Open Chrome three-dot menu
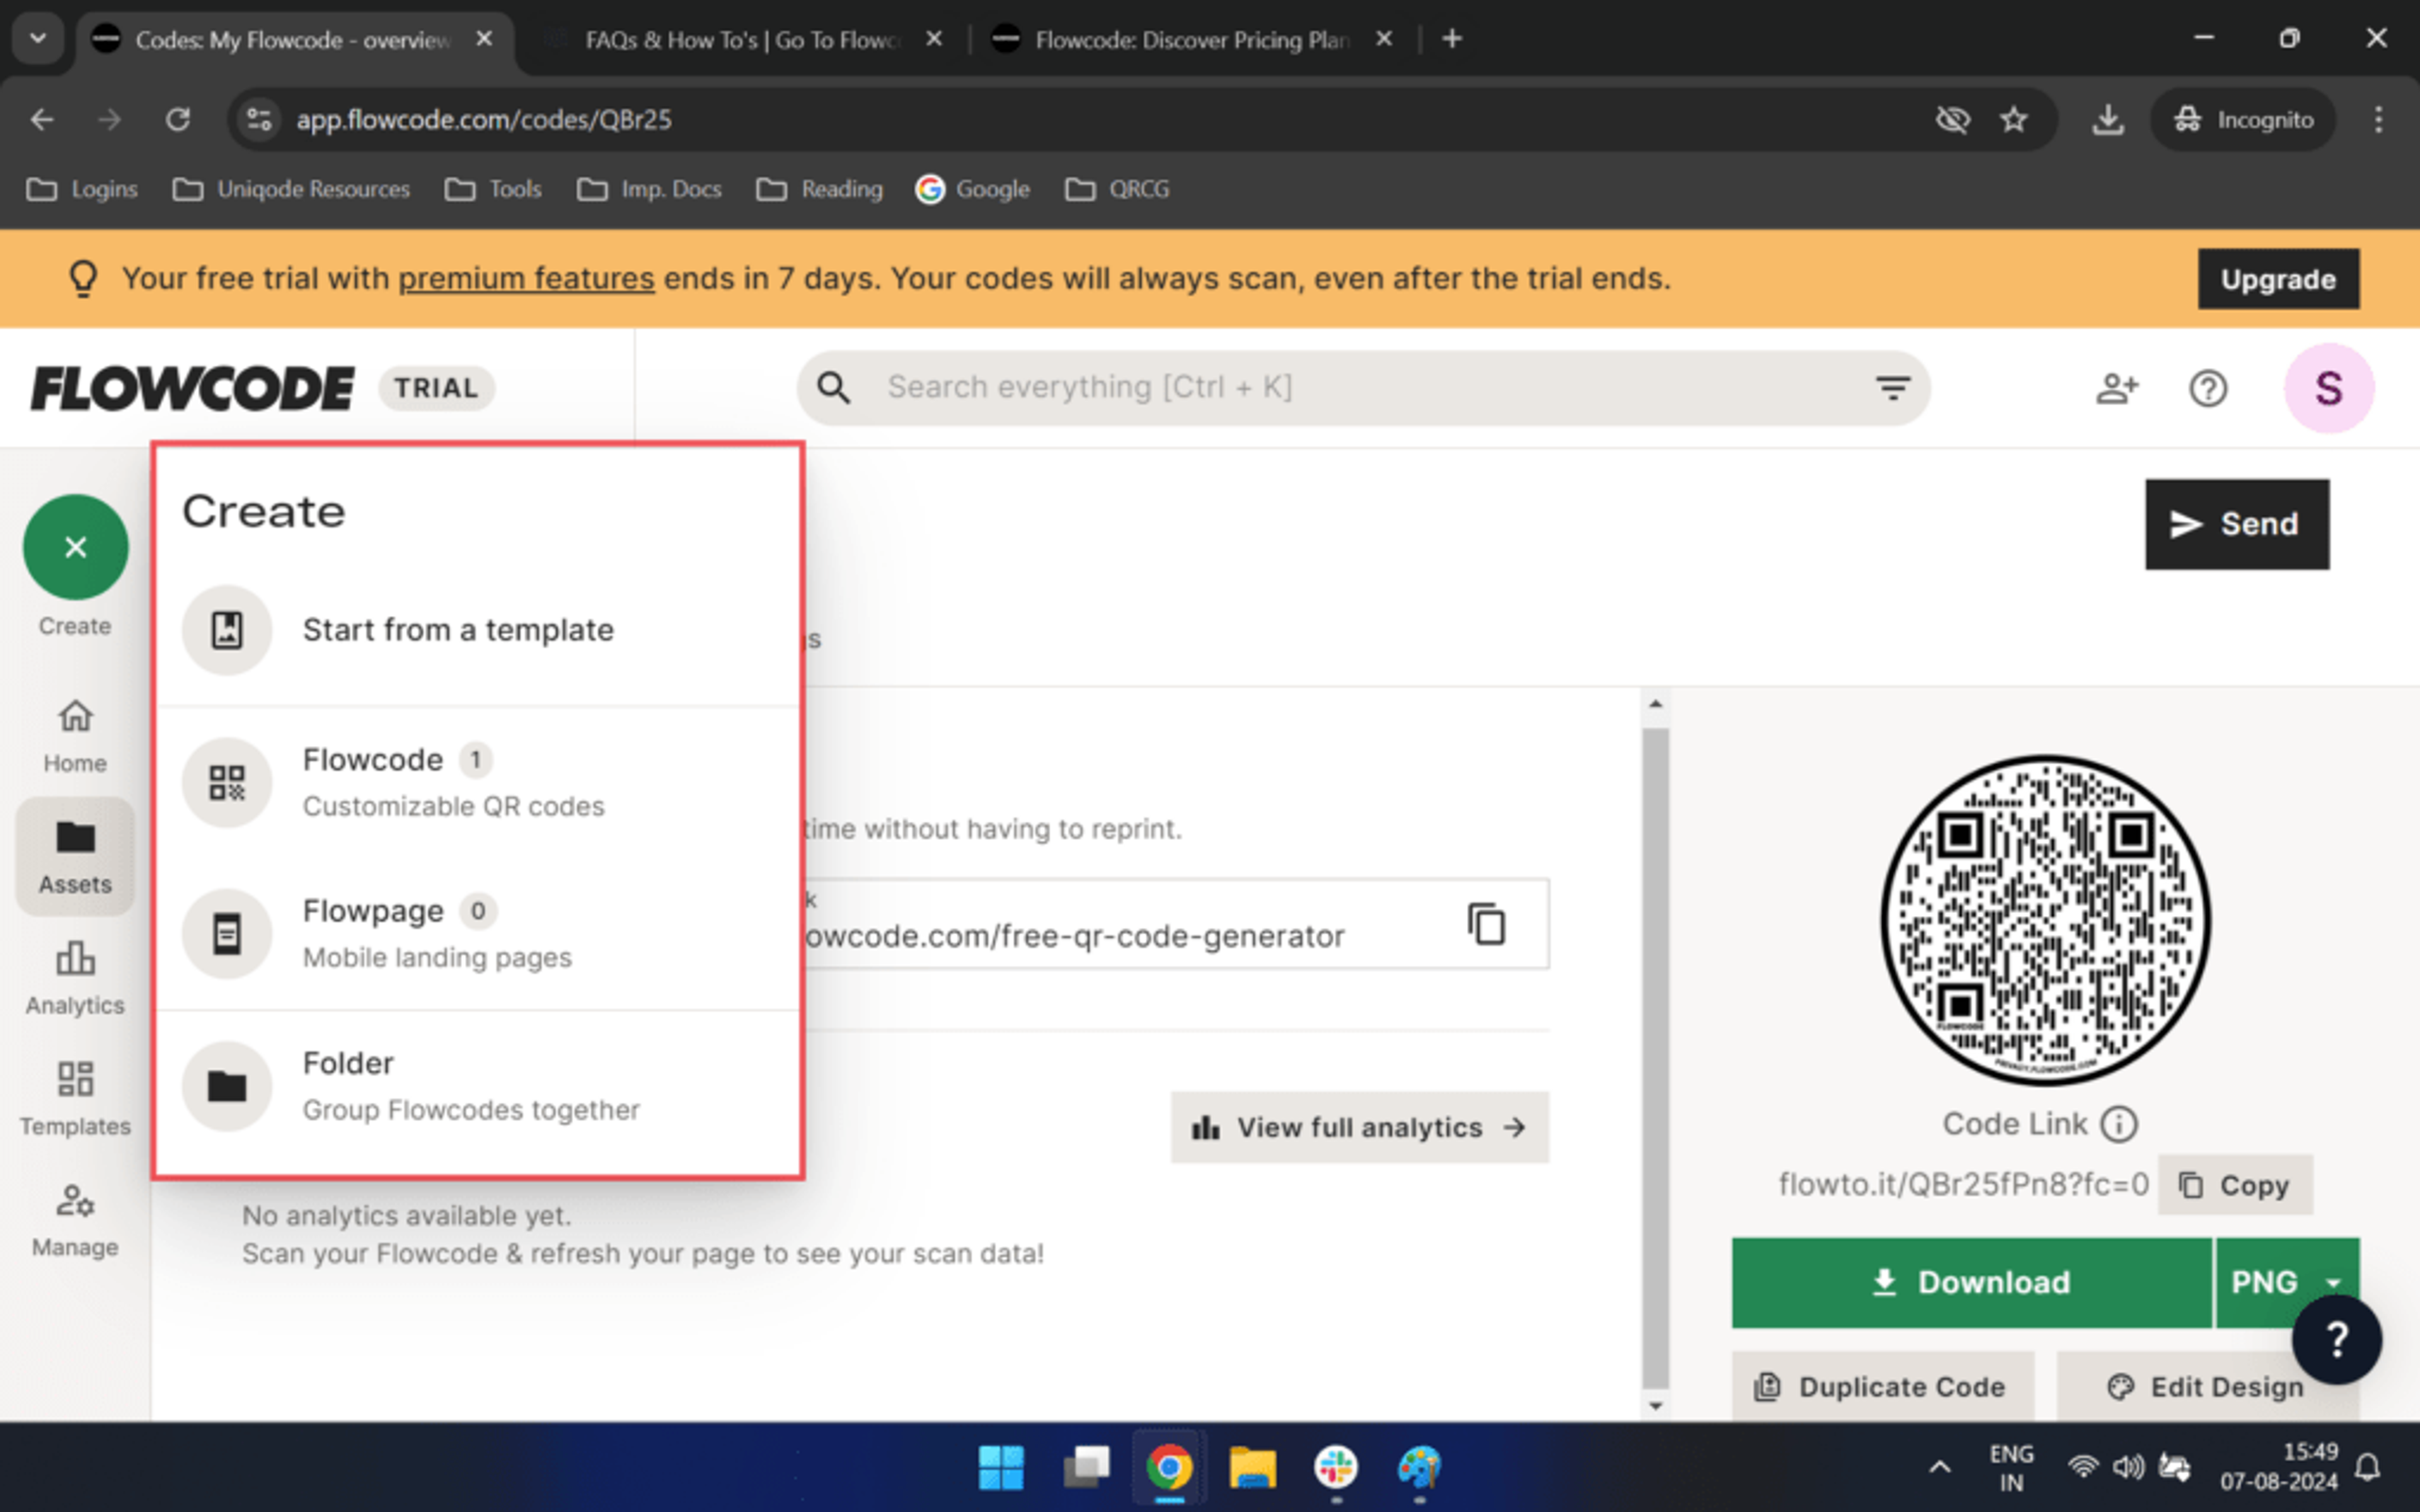 (x=2378, y=120)
